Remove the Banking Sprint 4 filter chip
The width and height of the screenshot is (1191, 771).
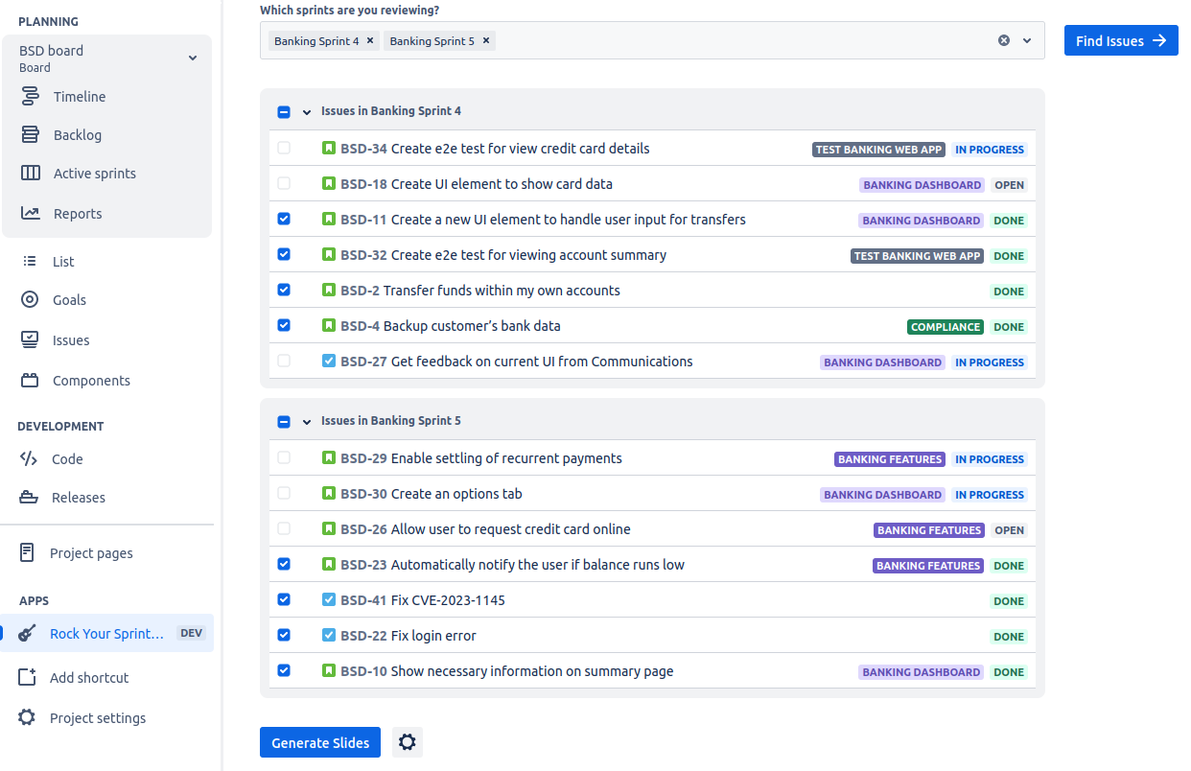click(370, 40)
